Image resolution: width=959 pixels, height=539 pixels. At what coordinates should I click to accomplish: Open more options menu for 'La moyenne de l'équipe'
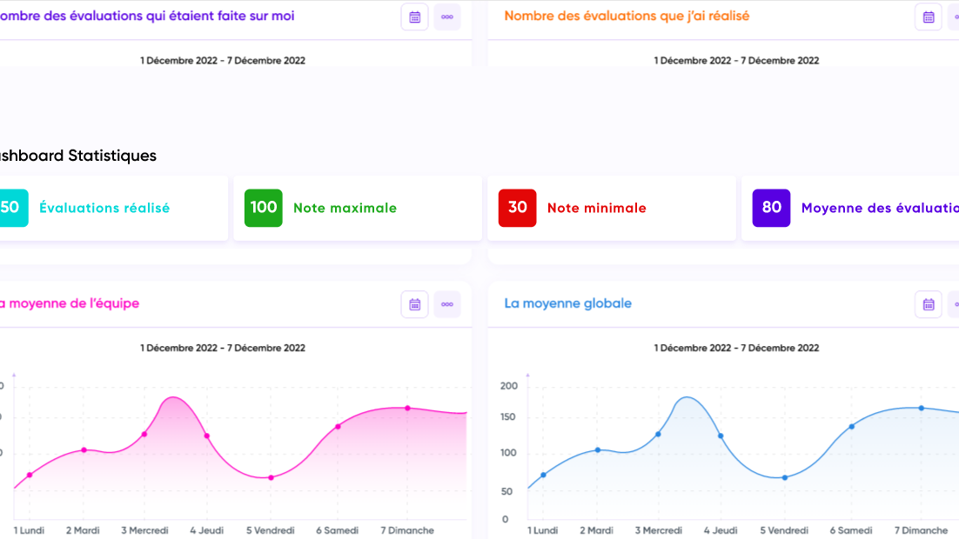pyautogui.click(x=447, y=304)
